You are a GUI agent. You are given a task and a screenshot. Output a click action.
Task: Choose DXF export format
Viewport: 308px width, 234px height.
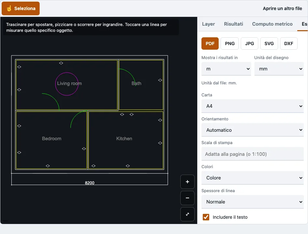[x=289, y=43]
